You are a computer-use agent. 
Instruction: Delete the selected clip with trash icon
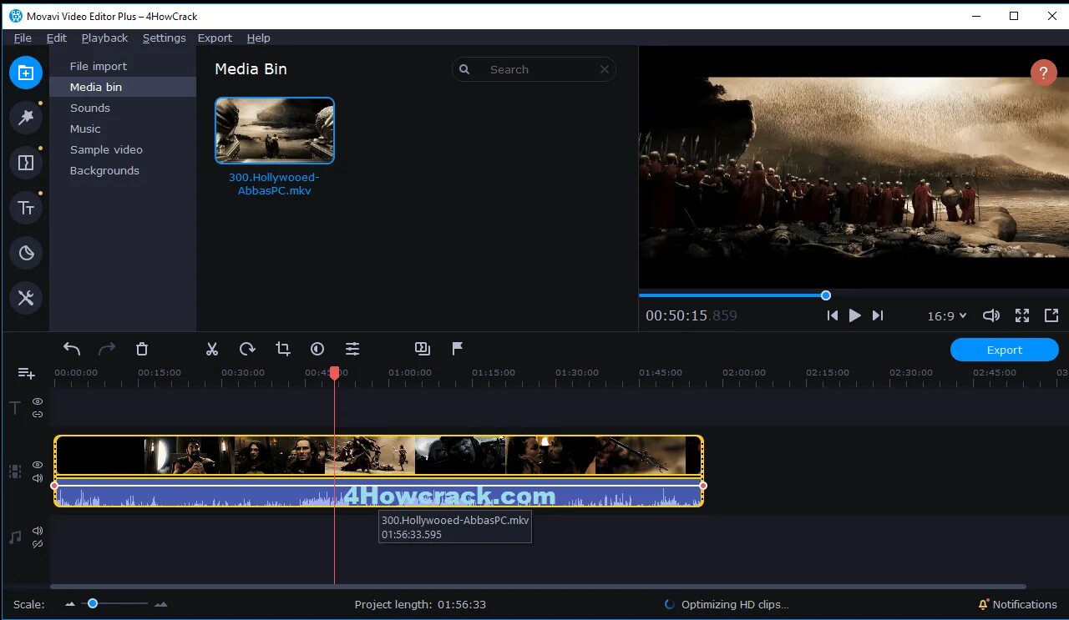coord(142,349)
